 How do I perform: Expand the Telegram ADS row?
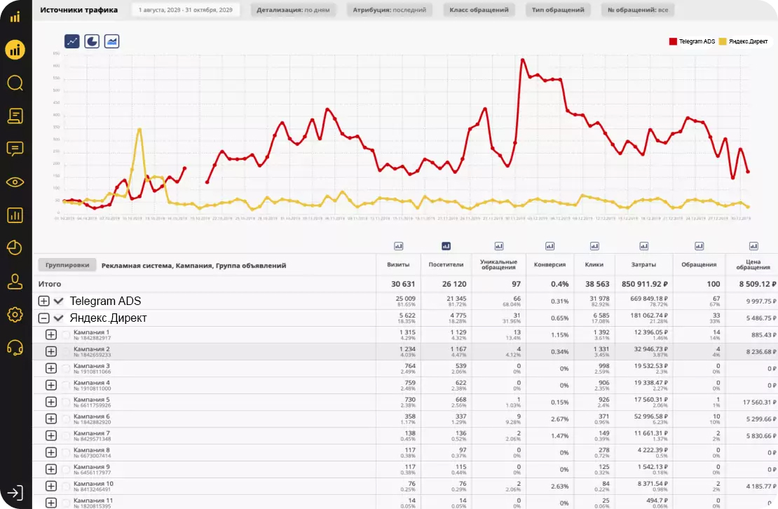coord(43,301)
